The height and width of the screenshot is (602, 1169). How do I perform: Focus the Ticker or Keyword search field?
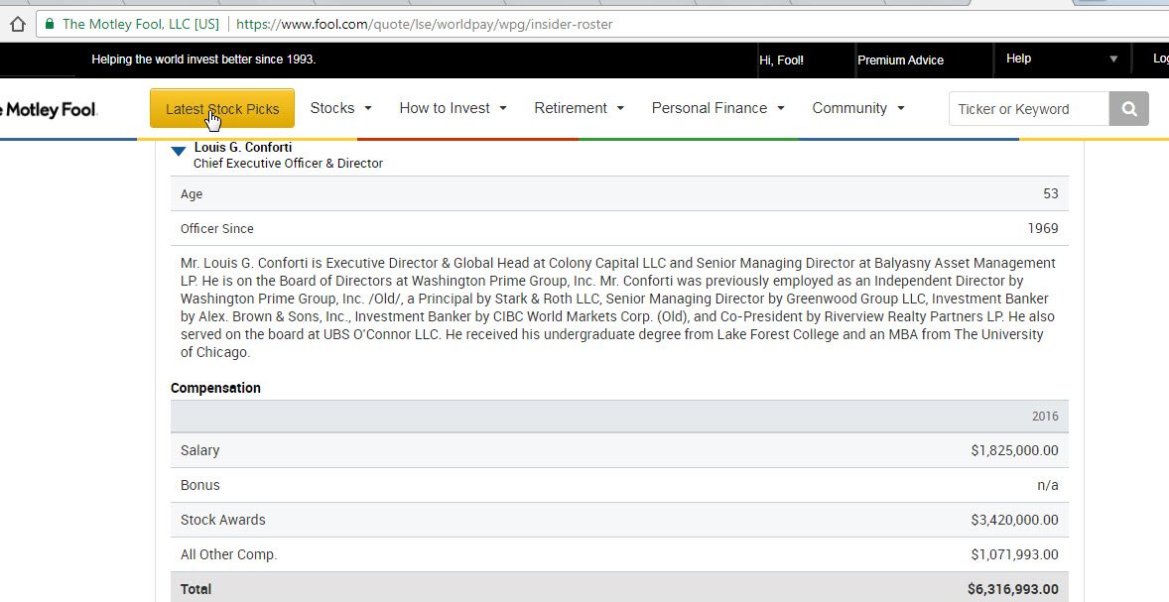(x=1029, y=109)
